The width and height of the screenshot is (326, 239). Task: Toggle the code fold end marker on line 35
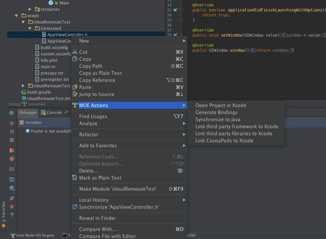pyautogui.click(x=181, y=20)
